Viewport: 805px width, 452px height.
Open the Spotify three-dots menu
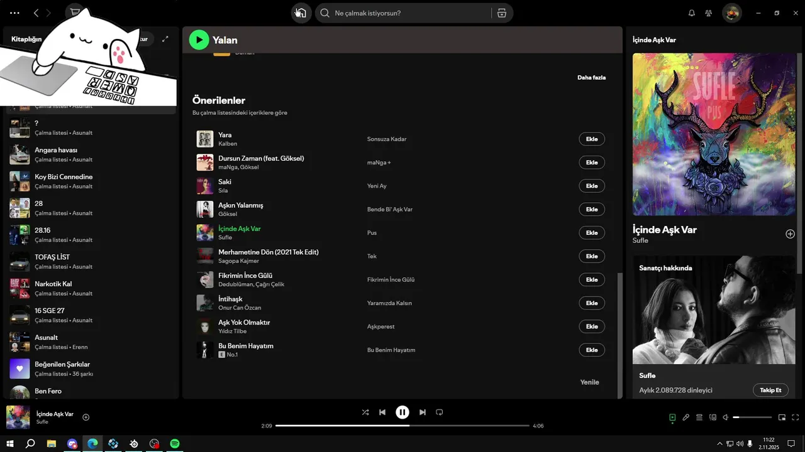15,13
